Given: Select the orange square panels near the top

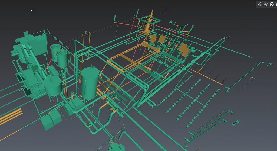Looking at the screenshot, I should point(158,39).
